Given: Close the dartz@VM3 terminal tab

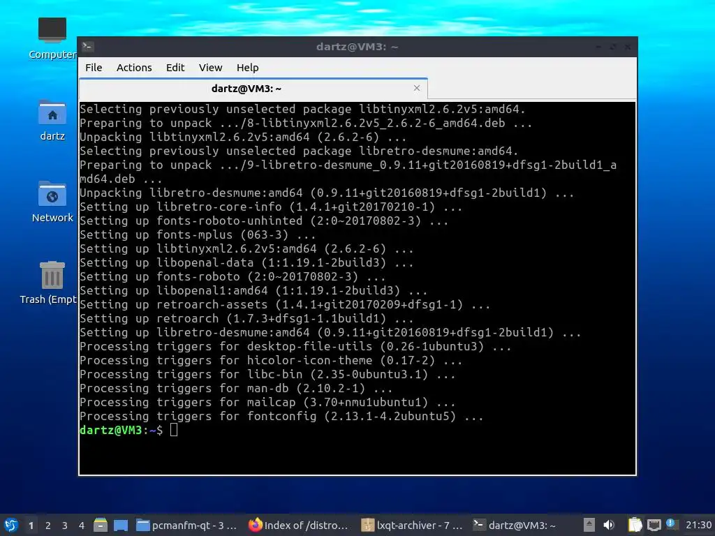Looking at the screenshot, I should [x=417, y=88].
